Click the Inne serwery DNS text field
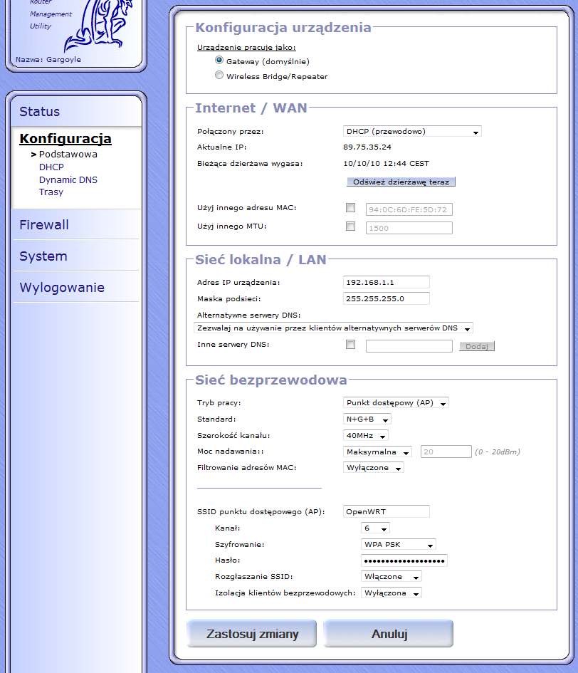 pos(409,346)
